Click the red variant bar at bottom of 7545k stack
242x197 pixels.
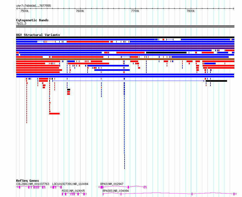54,114
